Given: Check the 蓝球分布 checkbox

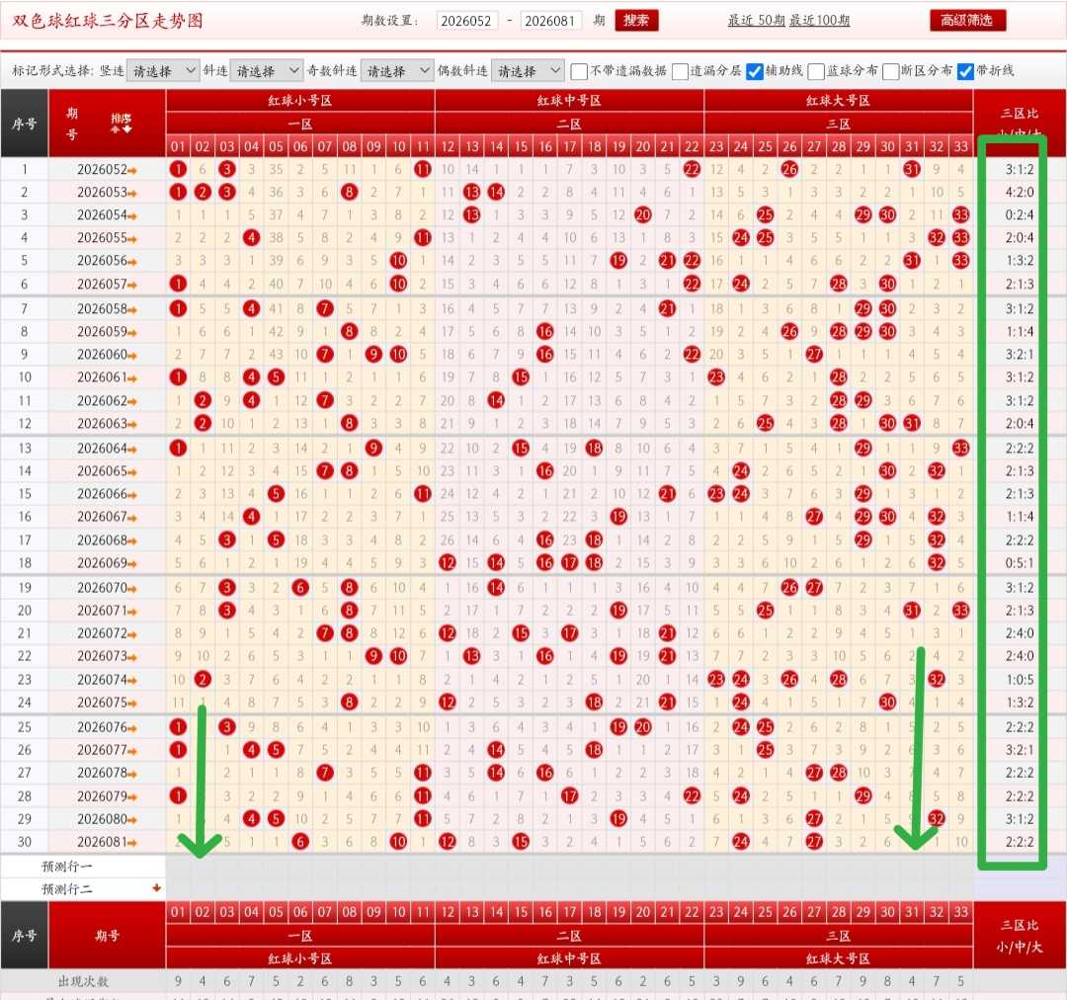Looking at the screenshot, I should point(816,71).
